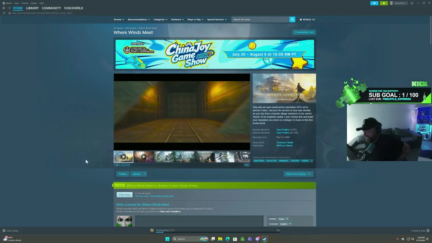Open the Wishlist button
Image resolution: width=432 pixels, height=243 pixels.
307,20
